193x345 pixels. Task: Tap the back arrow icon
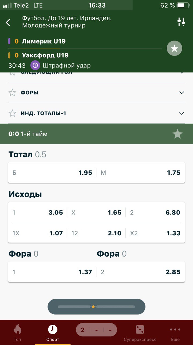pyautogui.click(x=8, y=22)
